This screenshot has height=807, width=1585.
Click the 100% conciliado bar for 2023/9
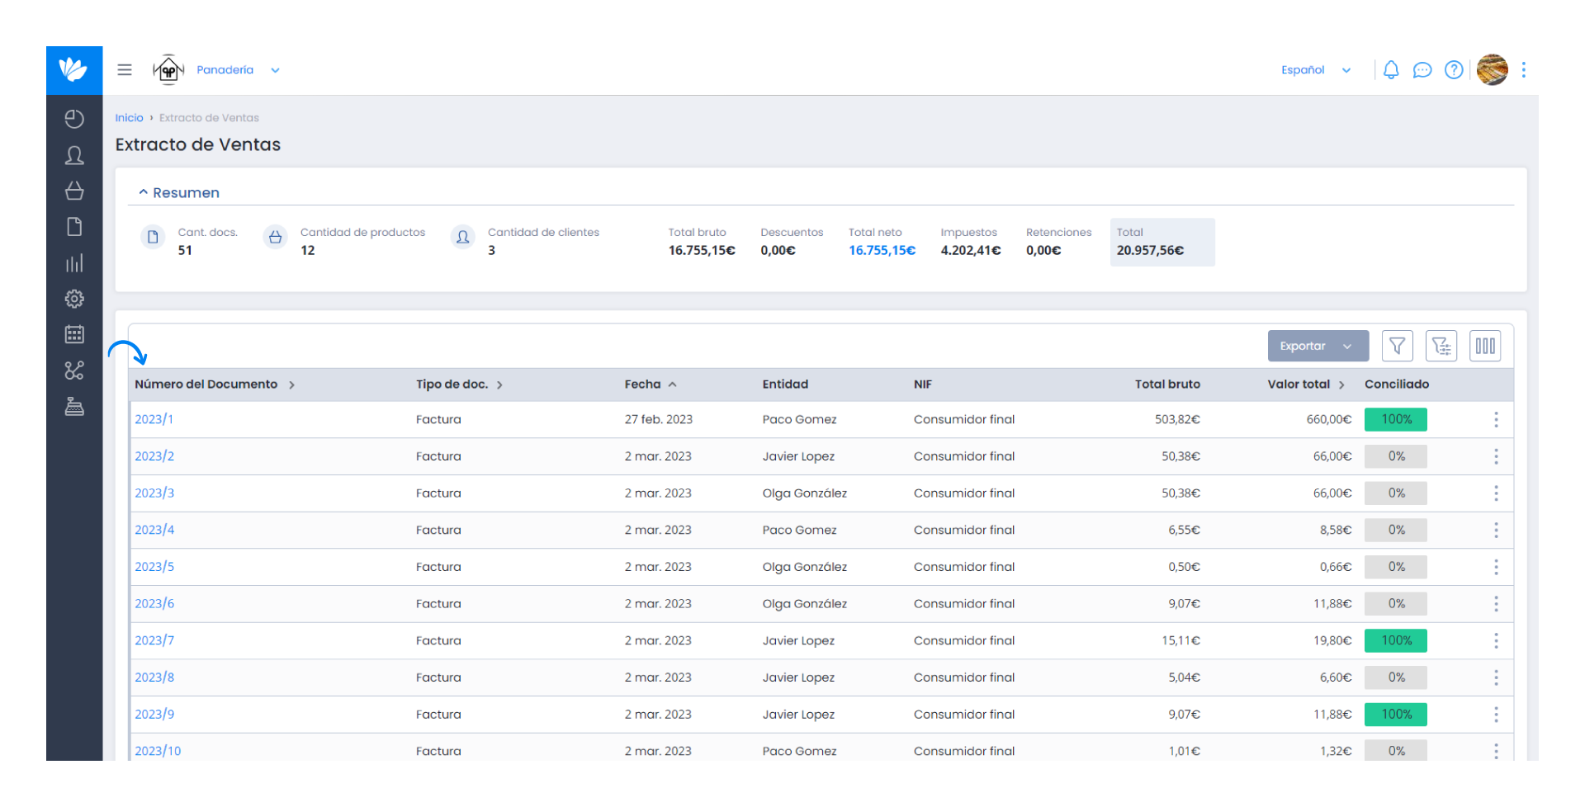pyautogui.click(x=1396, y=715)
